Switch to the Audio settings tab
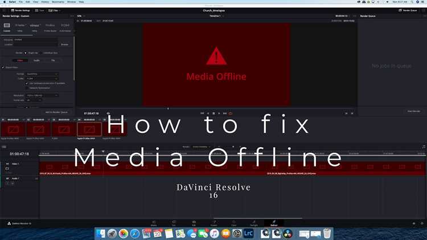 [36, 60]
